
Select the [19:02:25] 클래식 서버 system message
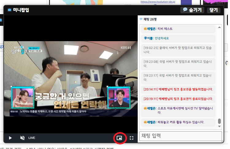pos(178,50)
